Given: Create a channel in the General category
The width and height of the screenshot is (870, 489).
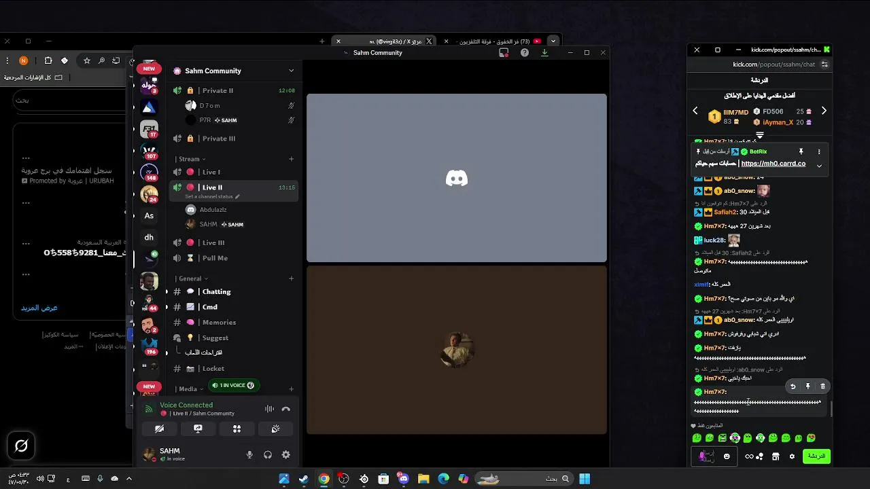Looking at the screenshot, I should 292,278.
